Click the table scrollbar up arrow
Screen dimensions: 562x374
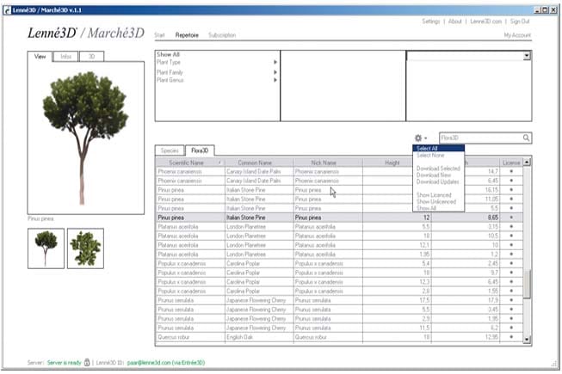tap(527, 162)
